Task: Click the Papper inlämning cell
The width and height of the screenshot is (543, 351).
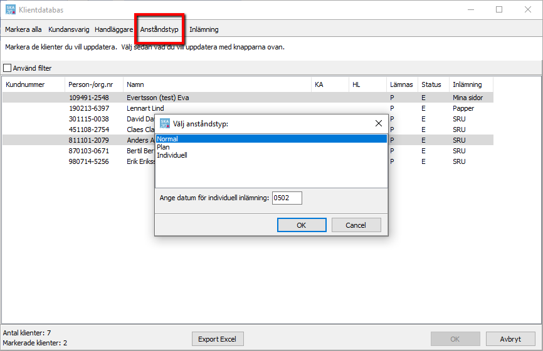Action: coord(463,108)
